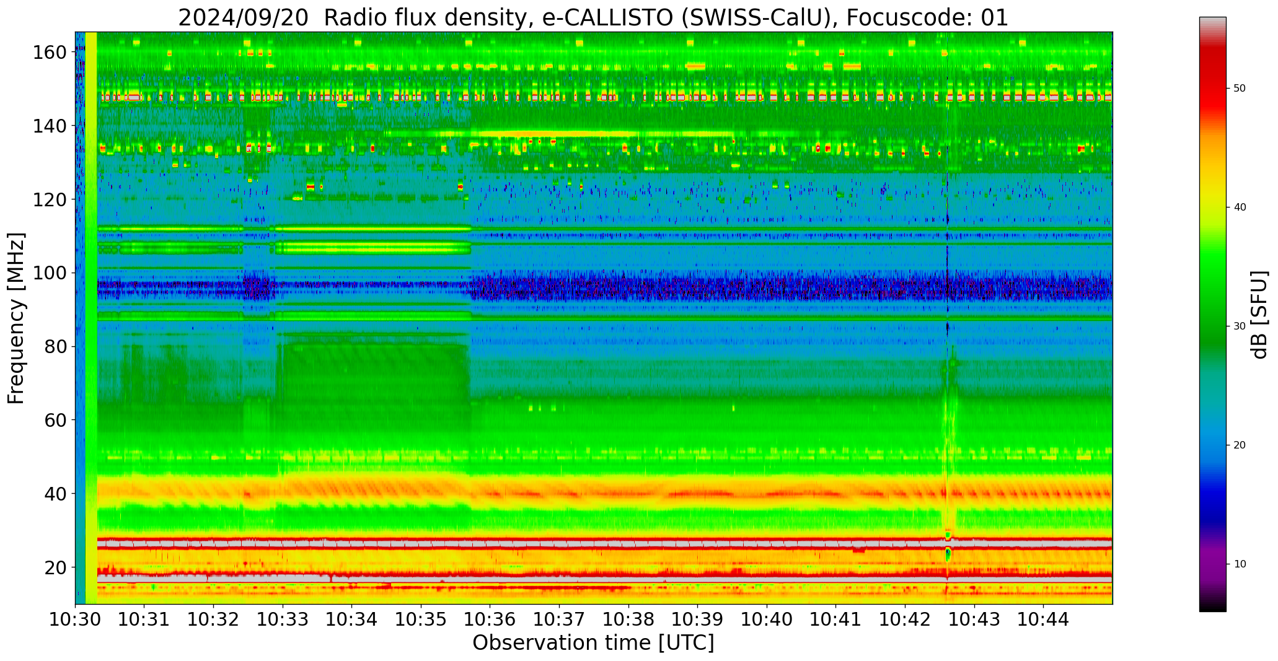The image size is (1278, 661).
Task: Click the 20 frequency axis tick label
Action: tap(56, 567)
